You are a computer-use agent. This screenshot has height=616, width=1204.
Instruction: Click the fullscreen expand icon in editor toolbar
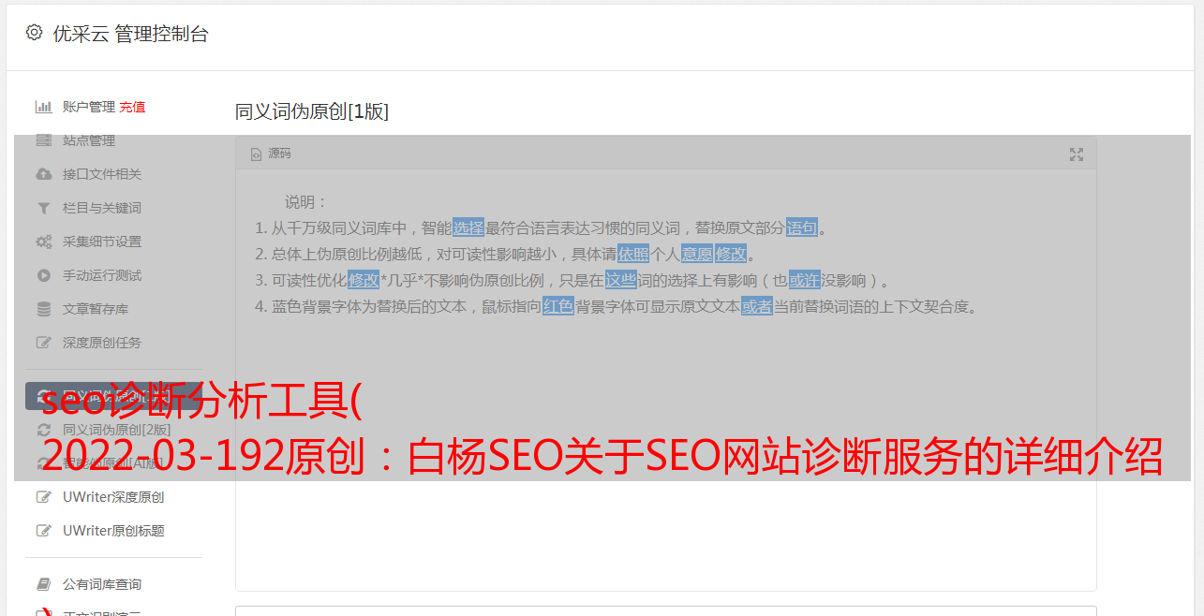[1077, 154]
